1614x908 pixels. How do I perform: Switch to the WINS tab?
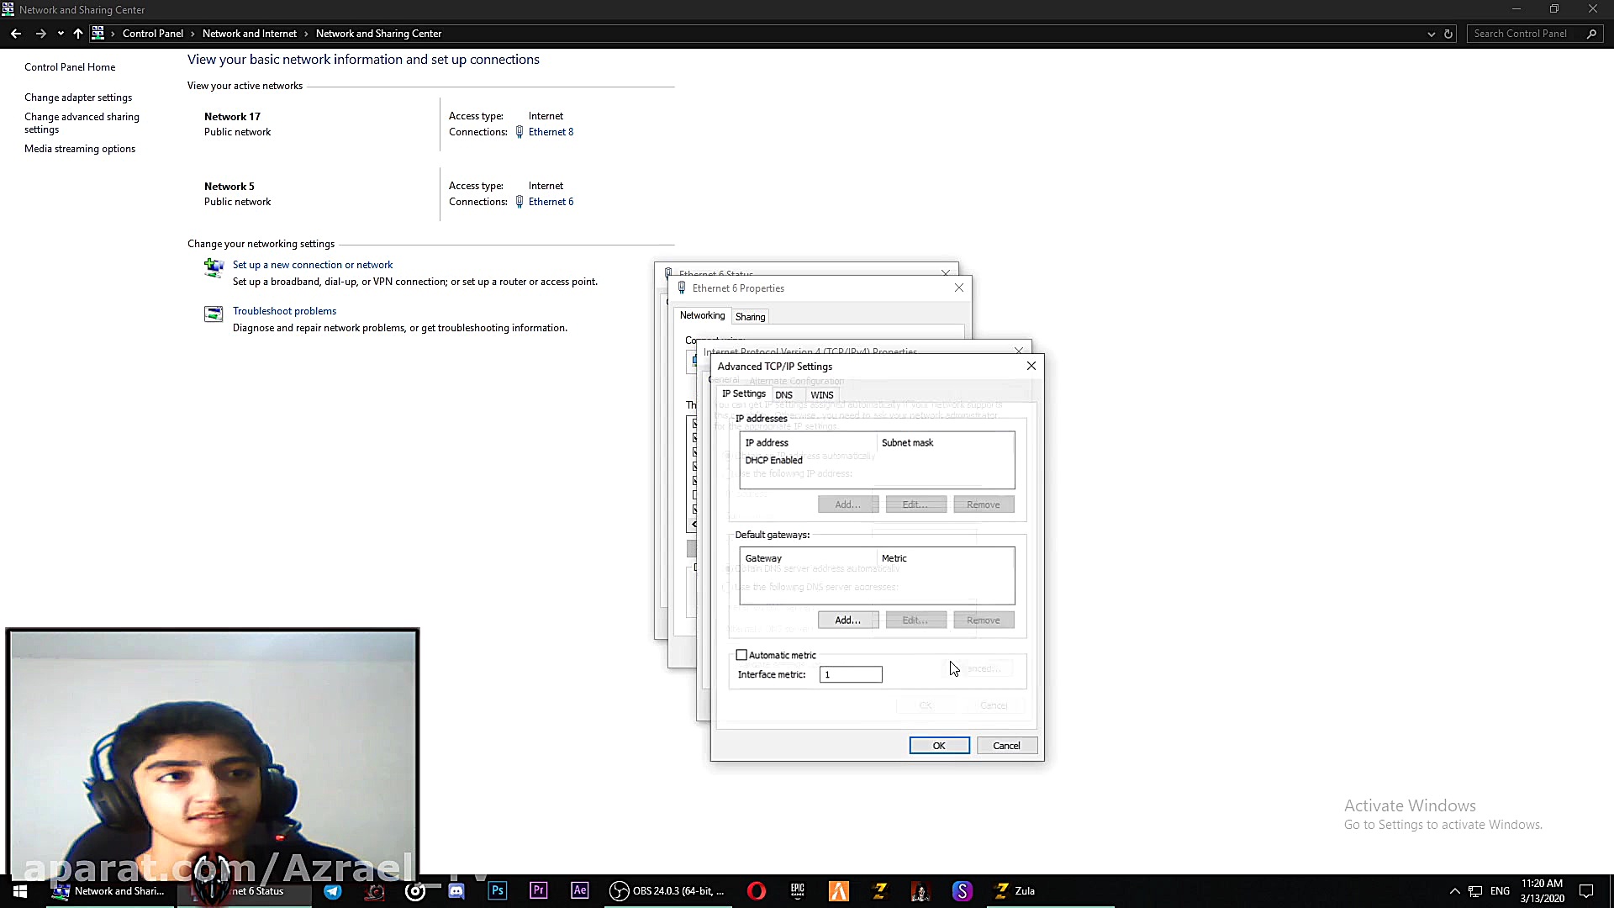(821, 395)
